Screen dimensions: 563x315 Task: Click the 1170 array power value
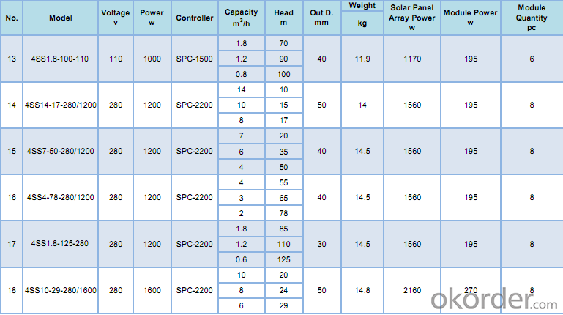412,59
